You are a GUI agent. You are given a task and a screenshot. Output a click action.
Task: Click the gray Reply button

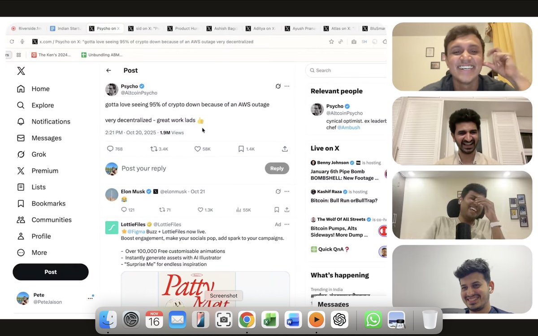(x=277, y=168)
